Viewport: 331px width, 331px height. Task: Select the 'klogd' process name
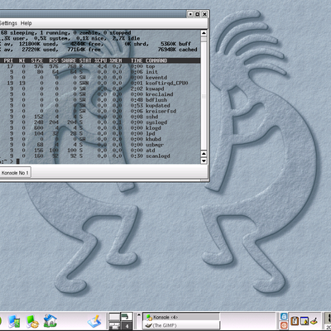(153, 128)
